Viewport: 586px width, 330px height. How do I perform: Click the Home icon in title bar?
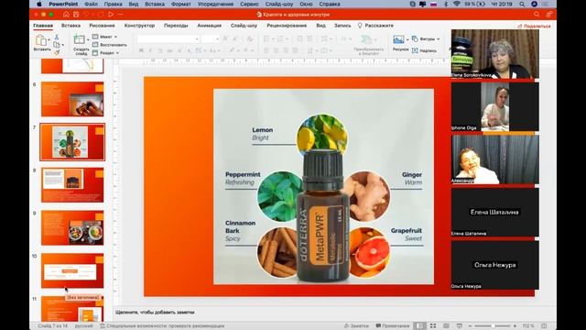click(66, 15)
